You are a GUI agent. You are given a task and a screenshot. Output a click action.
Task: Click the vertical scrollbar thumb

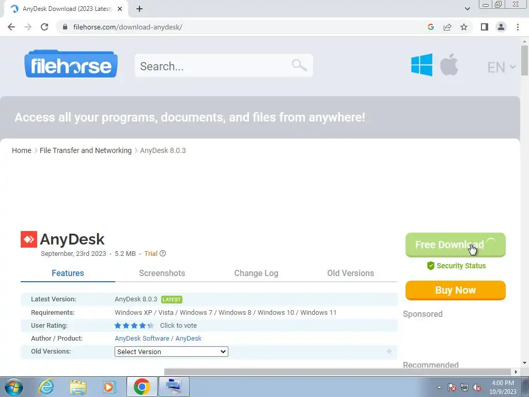pos(524,60)
